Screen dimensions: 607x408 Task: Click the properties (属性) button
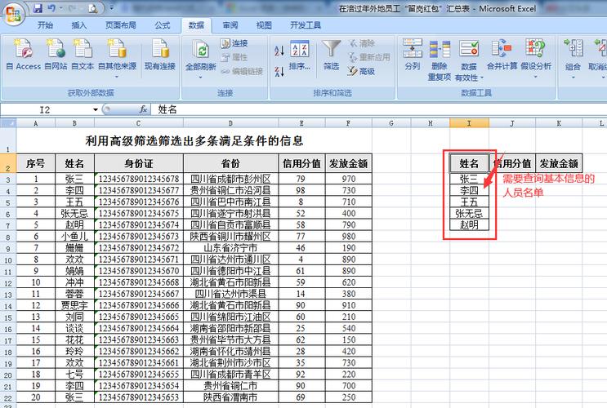[x=234, y=57]
